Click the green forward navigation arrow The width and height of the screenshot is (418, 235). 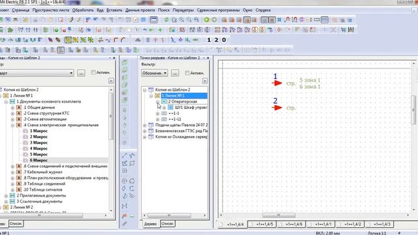click(160, 30)
